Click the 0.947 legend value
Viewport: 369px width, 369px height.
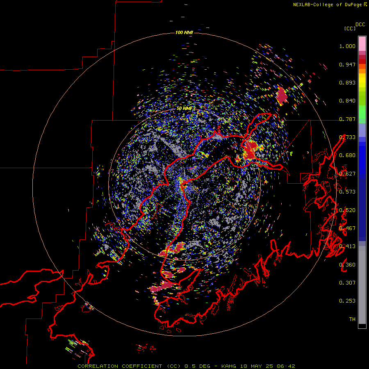347,64
